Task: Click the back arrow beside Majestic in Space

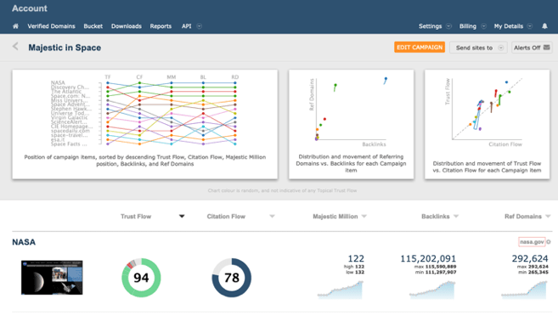Action: 15,46
